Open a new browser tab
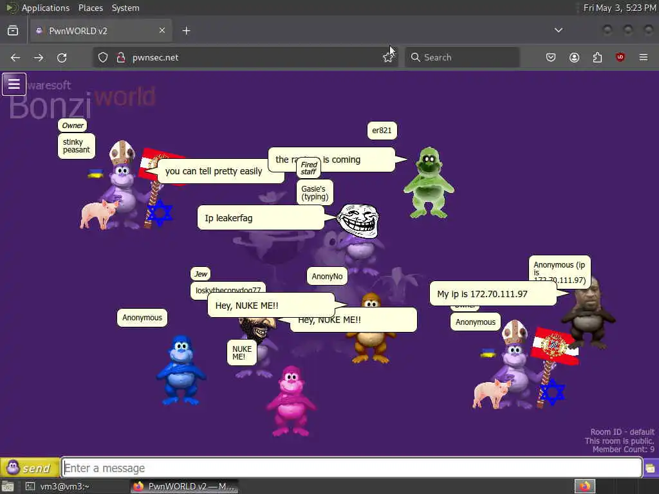 click(x=186, y=31)
